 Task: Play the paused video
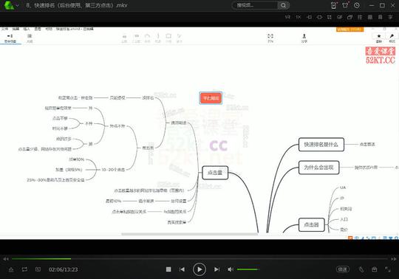pos(199,269)
